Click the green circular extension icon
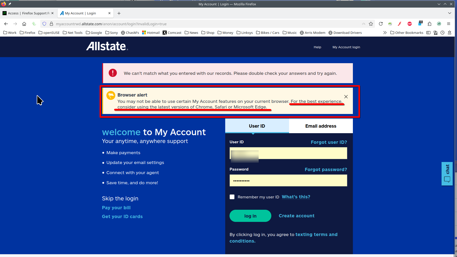This screenshot has width=457, height=257. point(439,24)
